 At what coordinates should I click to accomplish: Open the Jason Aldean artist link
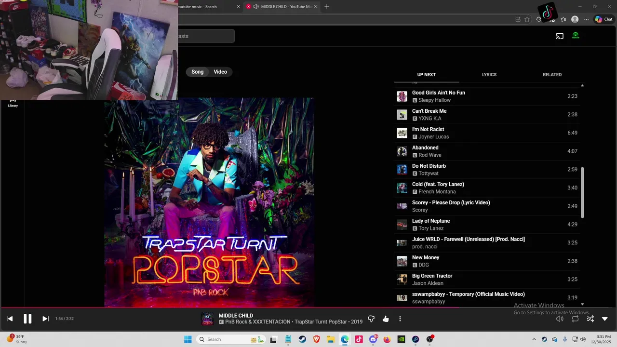tap(428, 283)
